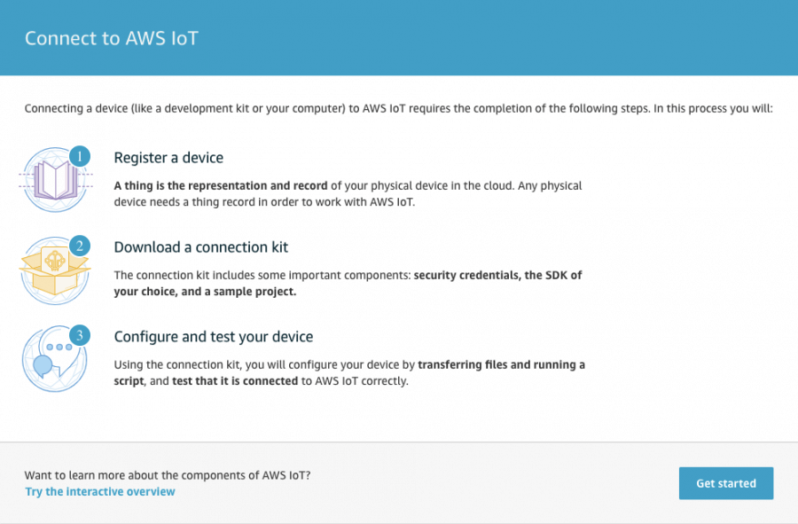Viewport: 798px width, 524px height.
Task: Click the chat bubbles Configure and test icon
Action: click(x=54, y=359)
